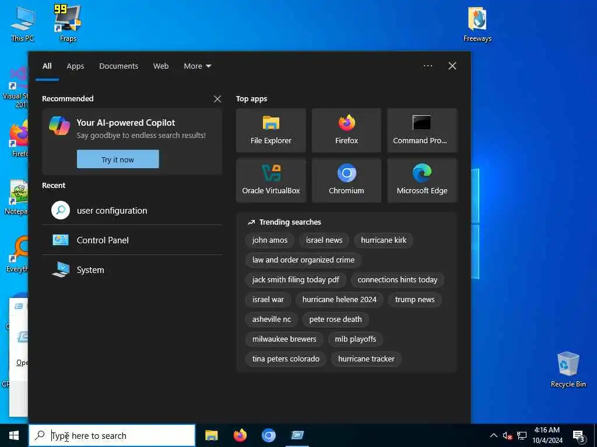Open the Control Panel recent item

click(x=132, y=240)
